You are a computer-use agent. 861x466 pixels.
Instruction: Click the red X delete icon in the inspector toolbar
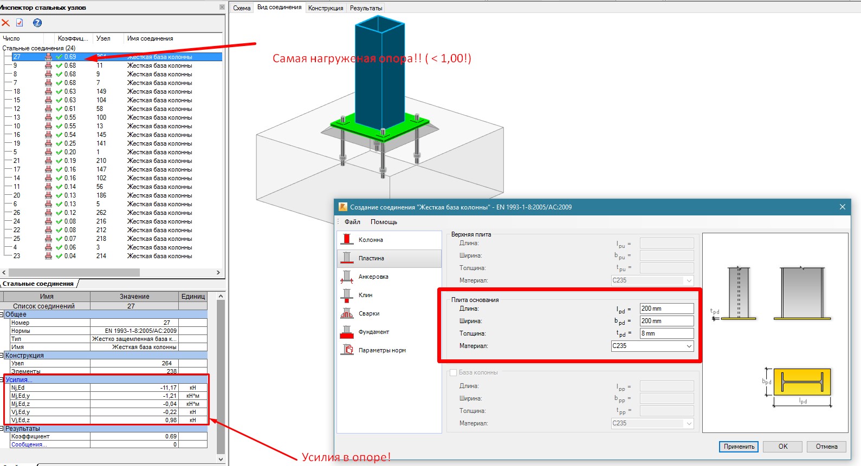5,23
